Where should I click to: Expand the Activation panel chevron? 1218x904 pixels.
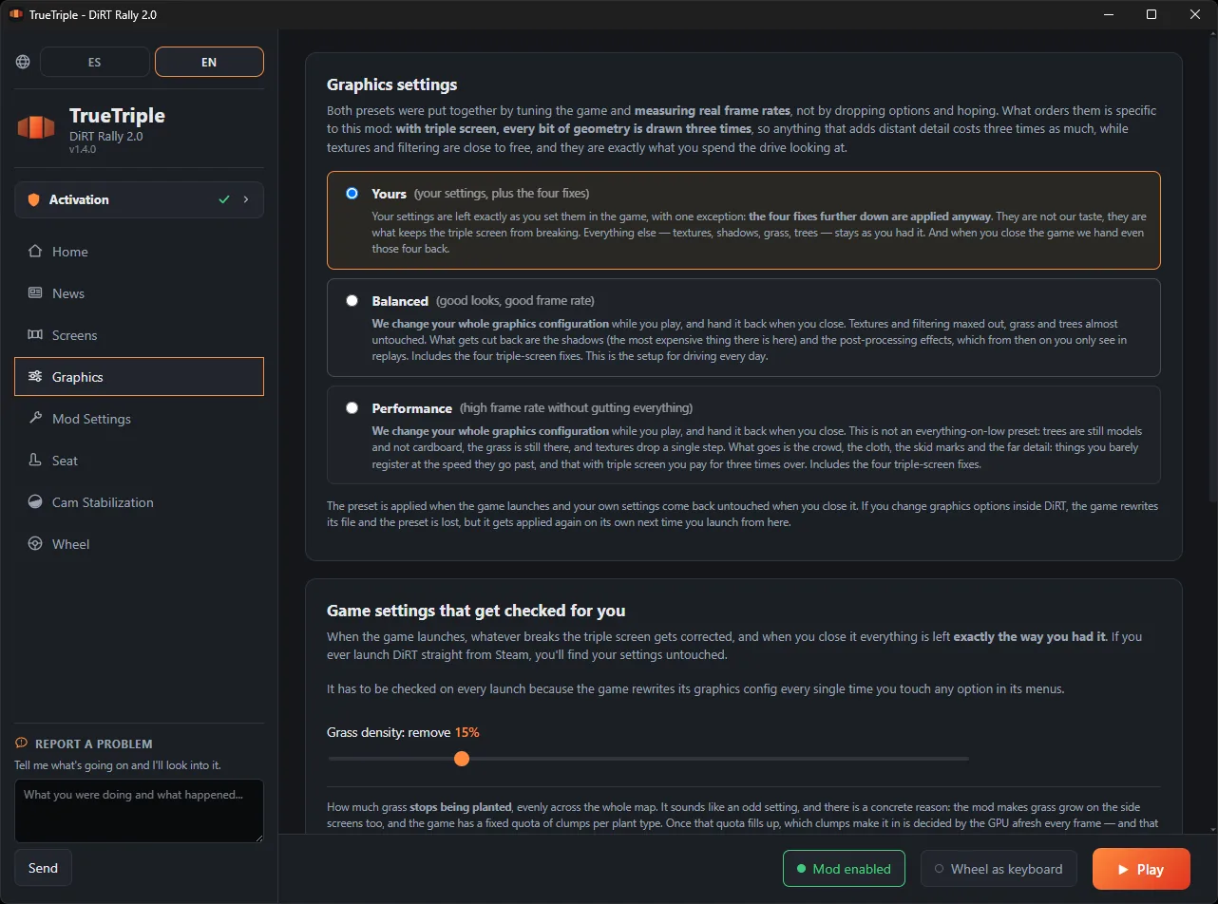point(246,199)
